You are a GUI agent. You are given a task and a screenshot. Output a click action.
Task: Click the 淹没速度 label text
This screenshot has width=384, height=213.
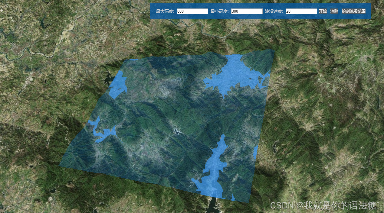[x=274, y=11]
